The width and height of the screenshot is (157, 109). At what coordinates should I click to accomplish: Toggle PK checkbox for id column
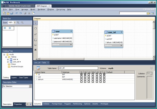pos(81,75)
